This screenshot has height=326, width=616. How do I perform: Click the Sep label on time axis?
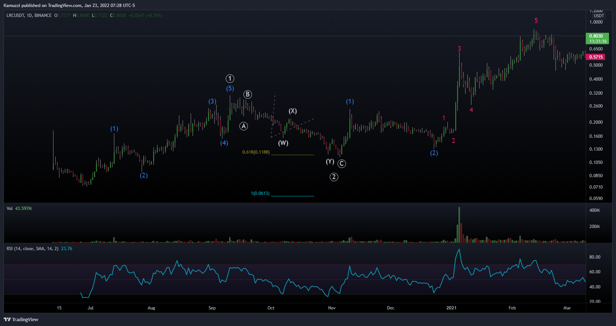[x=212, y=308]
